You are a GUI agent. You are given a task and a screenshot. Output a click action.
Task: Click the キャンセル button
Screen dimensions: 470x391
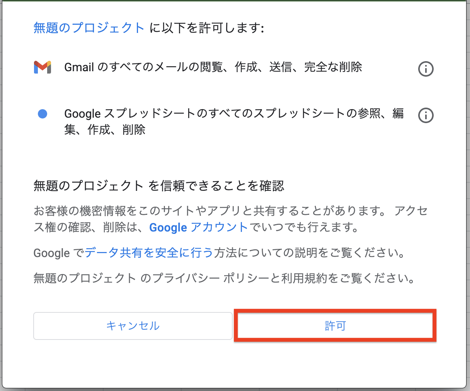[133, 326]
